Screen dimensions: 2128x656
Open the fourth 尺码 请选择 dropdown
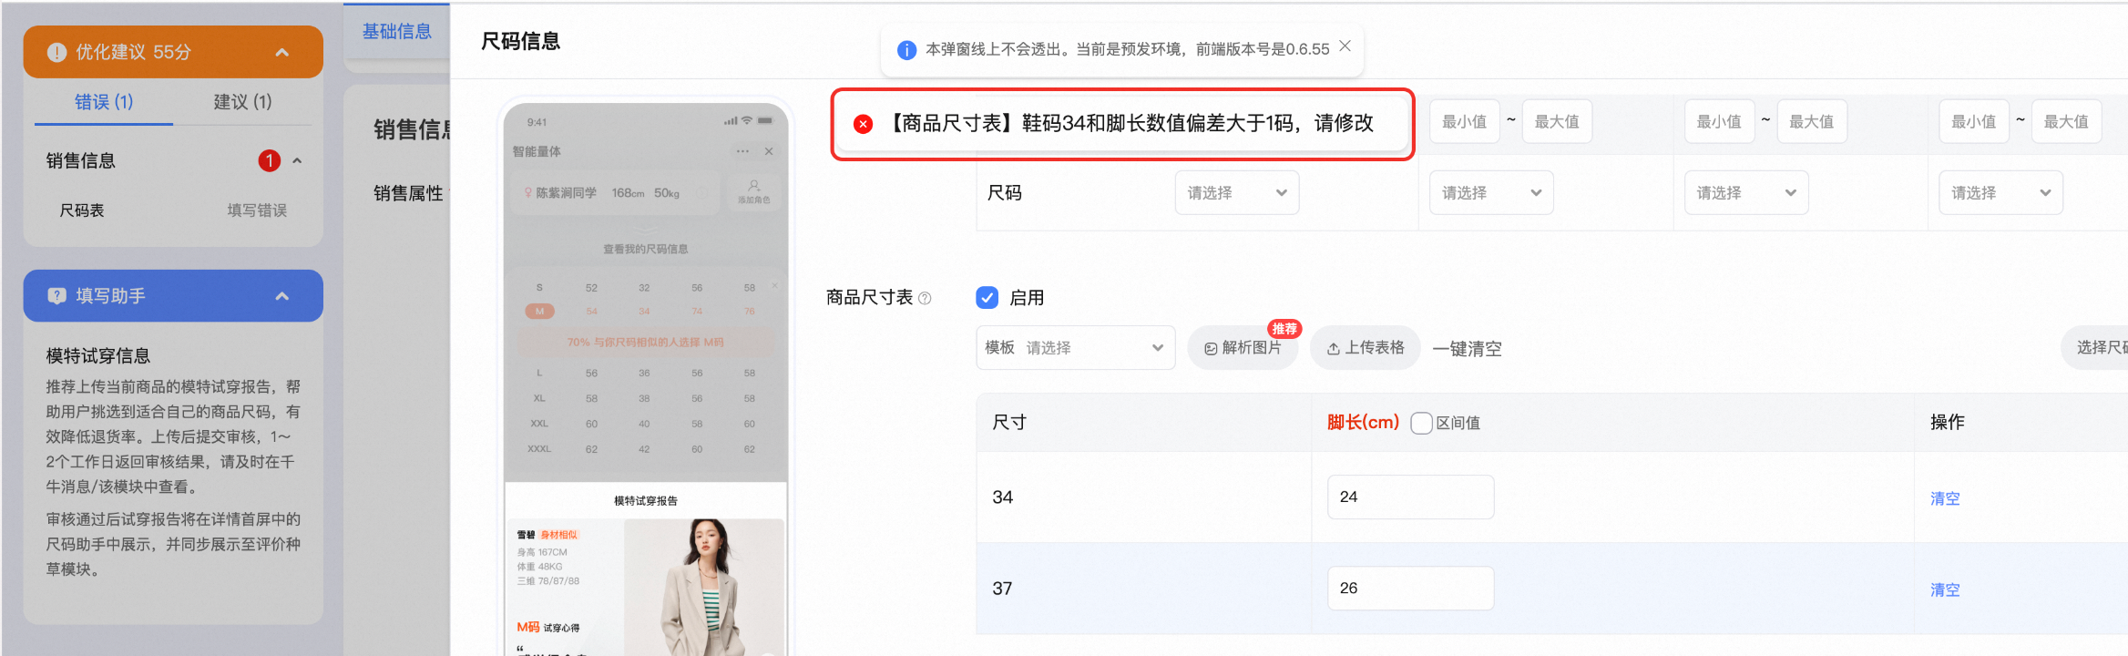(x=2000, y=193)
